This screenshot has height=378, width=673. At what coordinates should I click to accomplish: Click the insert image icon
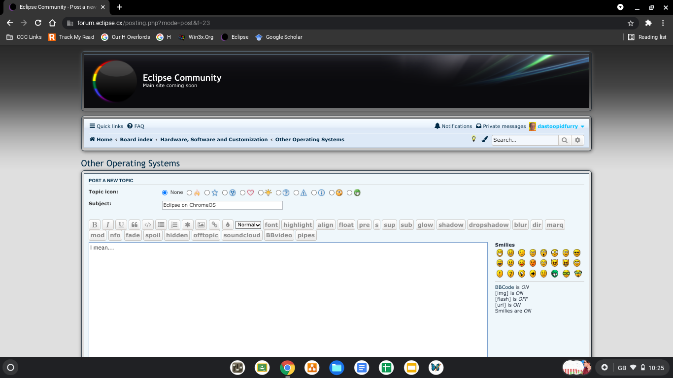(x=201, y=225)
